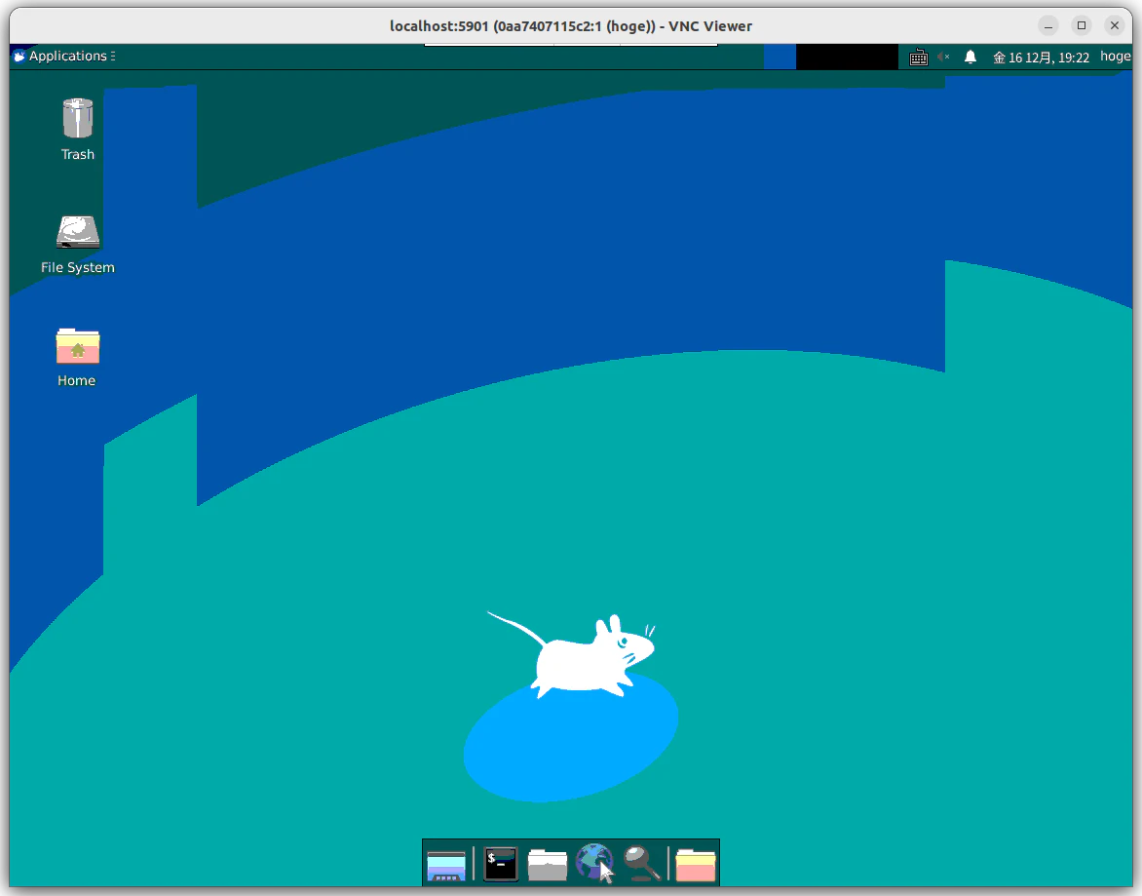Toggle the muted volume speaker icon
Screen dimensions: 1142x896
pyautogui.click(x=944, y=57)
